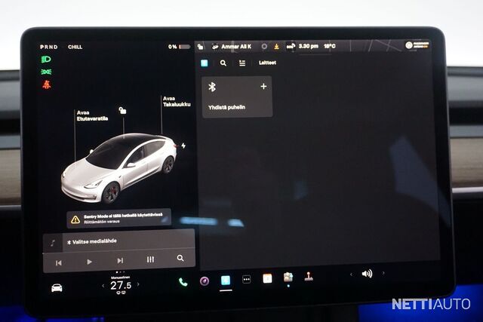Search contacts with the magnifier in phone panel
The width and height of the screenshot is (483, 322).
coord(223,63)
